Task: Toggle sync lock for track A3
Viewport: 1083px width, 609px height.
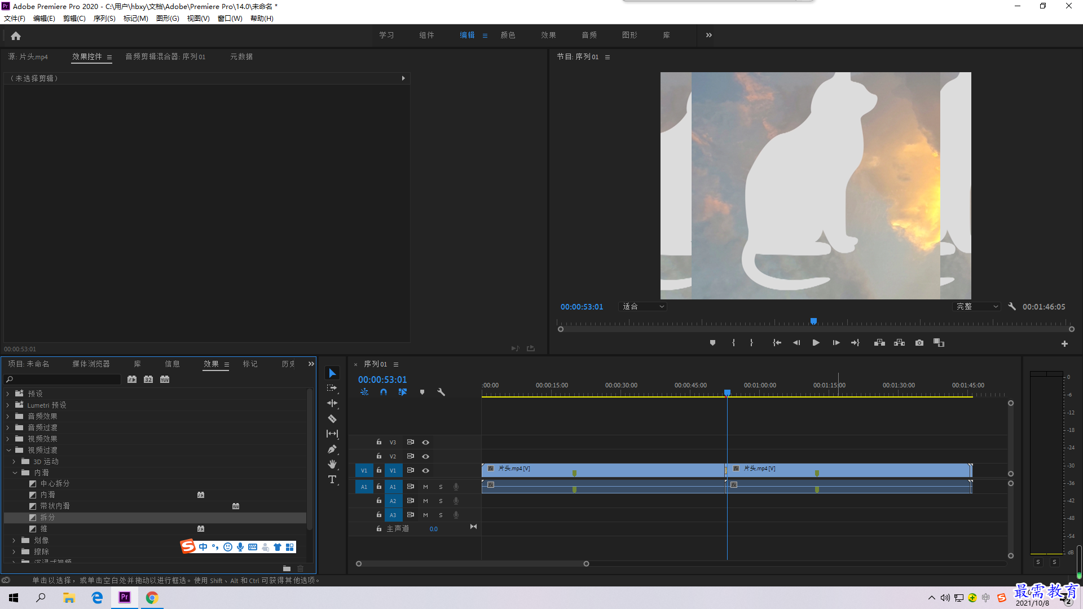Action: (411, 515)
